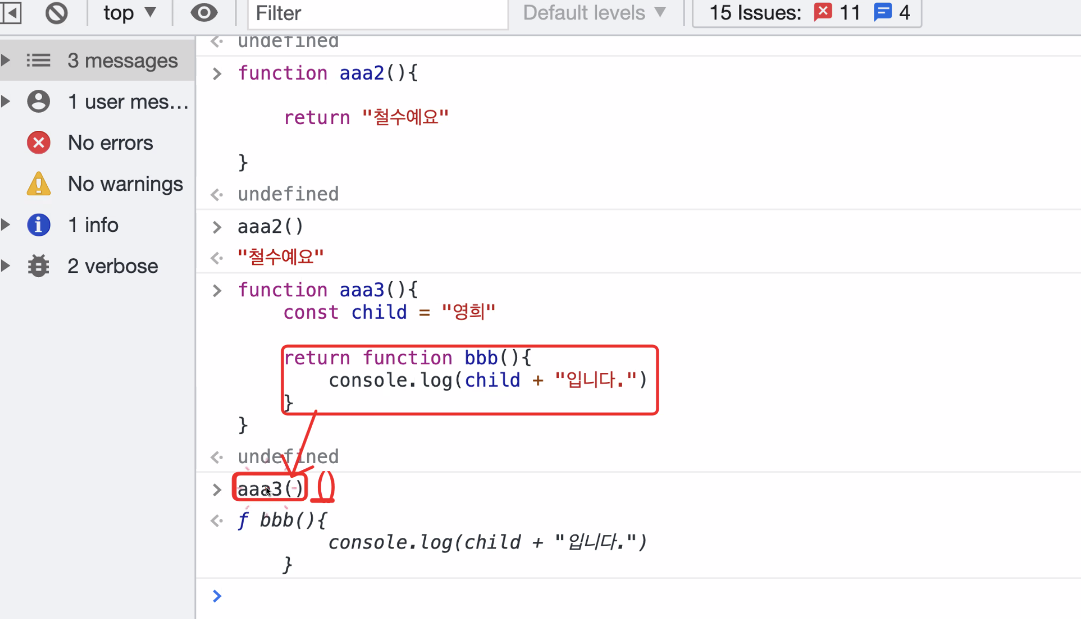Viewport: 1081px width, 619px height.
Task: Click the verbose bug icon
Action: [x=39, y=266]
